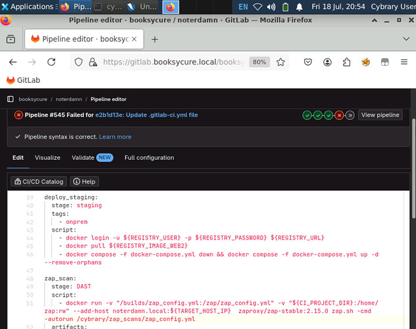Open the 'Un...' taskbar window
Viewport: 416px width, 329px height.
[142, 7]
